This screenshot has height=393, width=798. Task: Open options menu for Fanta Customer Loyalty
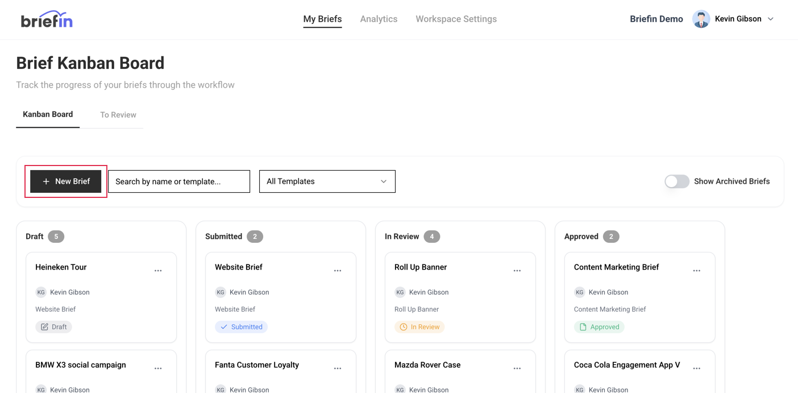tap(338, 369)
